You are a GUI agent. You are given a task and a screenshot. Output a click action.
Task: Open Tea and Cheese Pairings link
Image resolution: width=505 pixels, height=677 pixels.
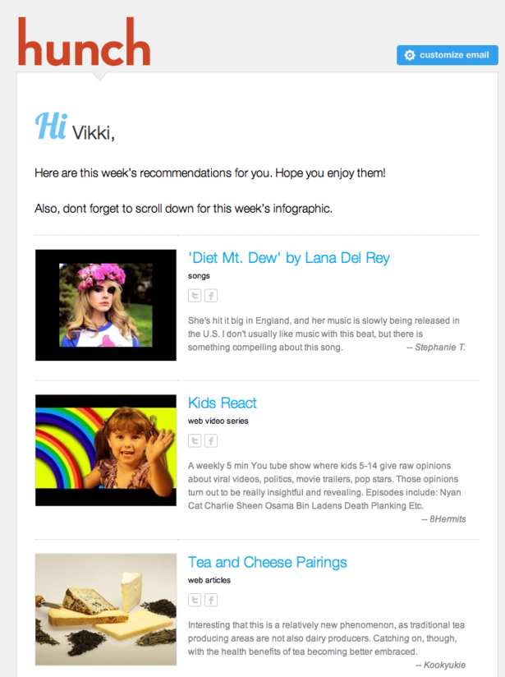[x=267, y=562]
